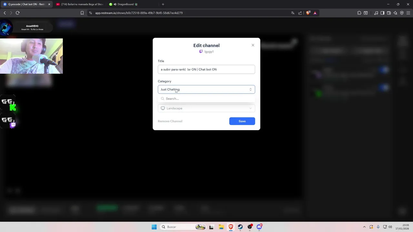The height and width of the screenshot is (232, 413).
Task: Open the Brave VPN shield icon
Action: coord(402,13)
